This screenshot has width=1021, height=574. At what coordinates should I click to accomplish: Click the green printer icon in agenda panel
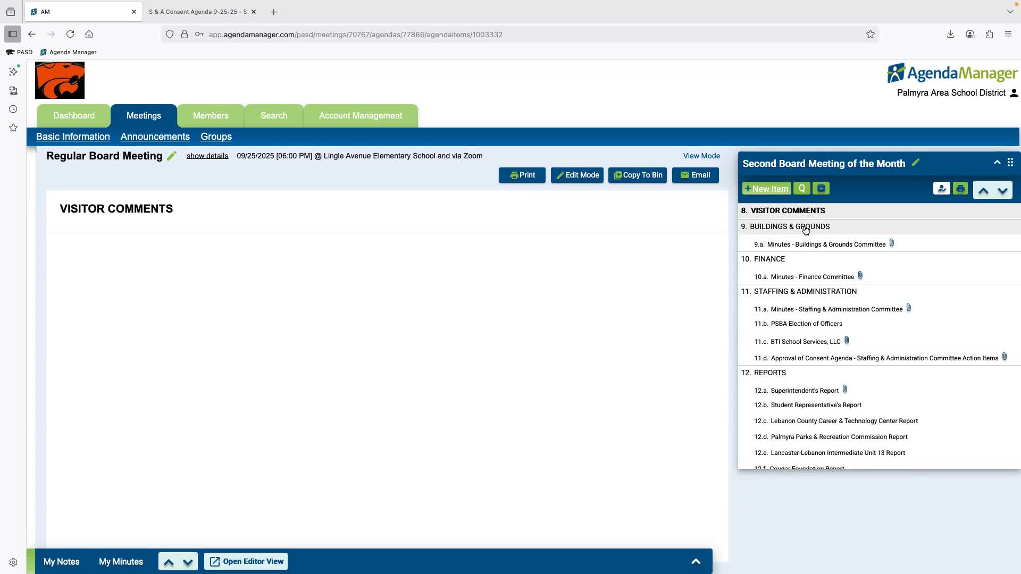pyautogui.click(x=960, y=189)
